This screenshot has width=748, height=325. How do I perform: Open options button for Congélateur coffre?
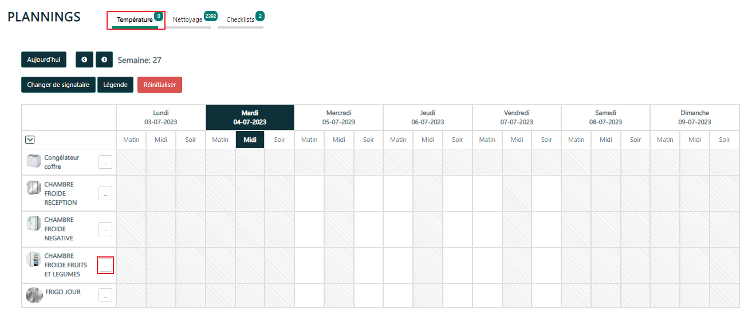click(105, 162)
